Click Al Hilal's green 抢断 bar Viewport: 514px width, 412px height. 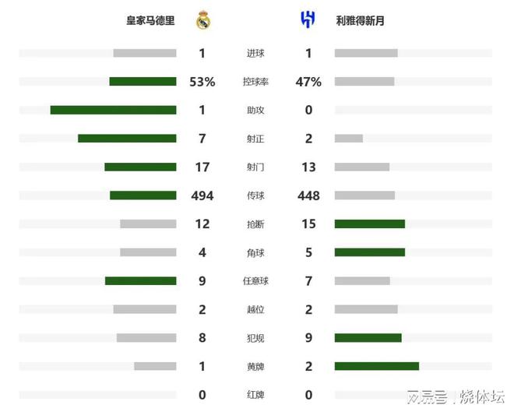click(370, 224)
